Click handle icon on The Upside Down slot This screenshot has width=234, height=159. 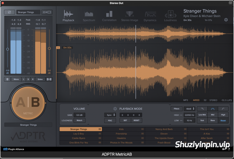[185, 138]
